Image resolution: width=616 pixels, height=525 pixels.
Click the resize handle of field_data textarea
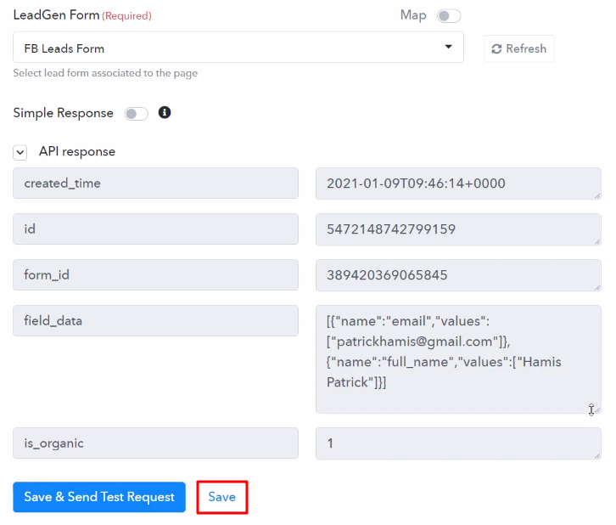pos(596,409)
